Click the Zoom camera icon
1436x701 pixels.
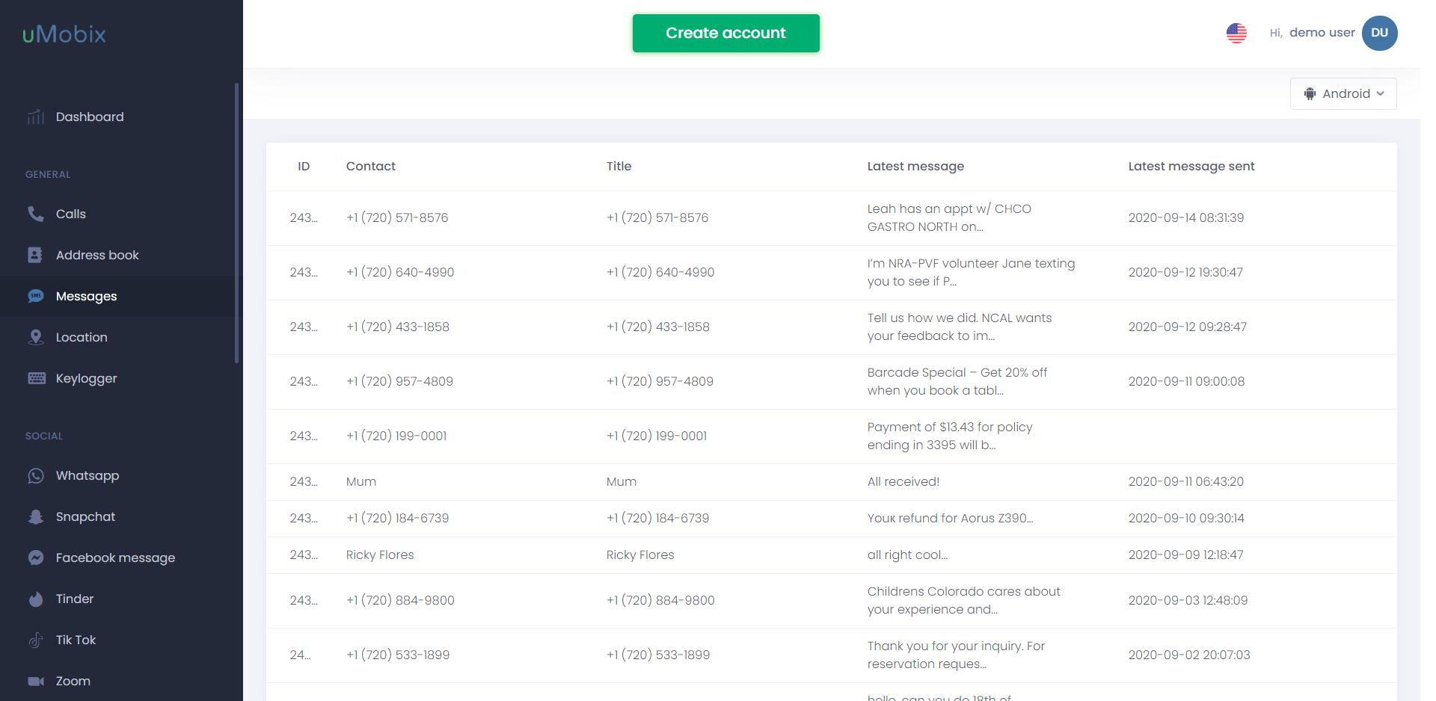click(x=36, y=681)
